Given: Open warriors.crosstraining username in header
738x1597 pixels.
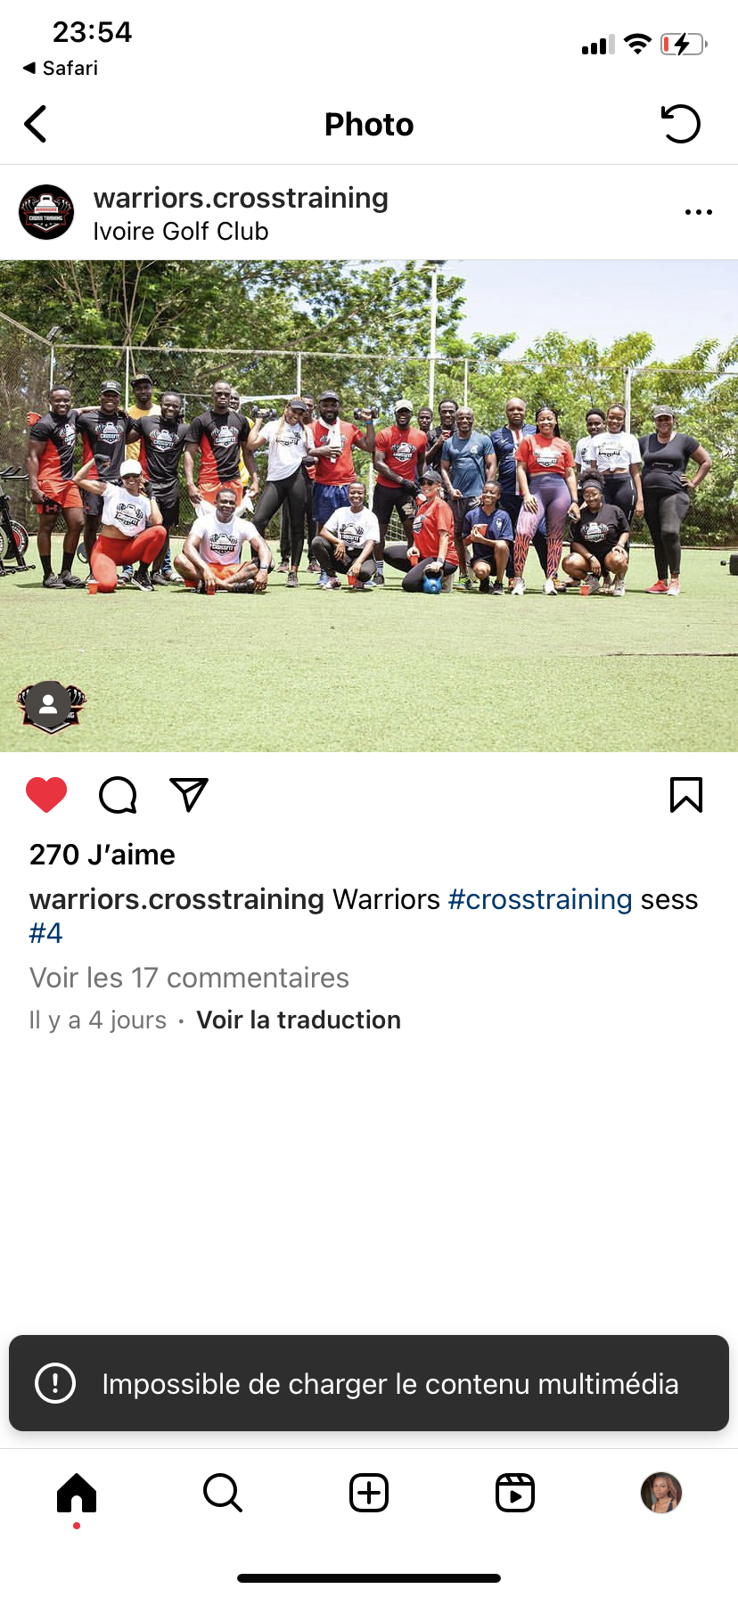Looking at the screenshot, I should coord(241,198).
